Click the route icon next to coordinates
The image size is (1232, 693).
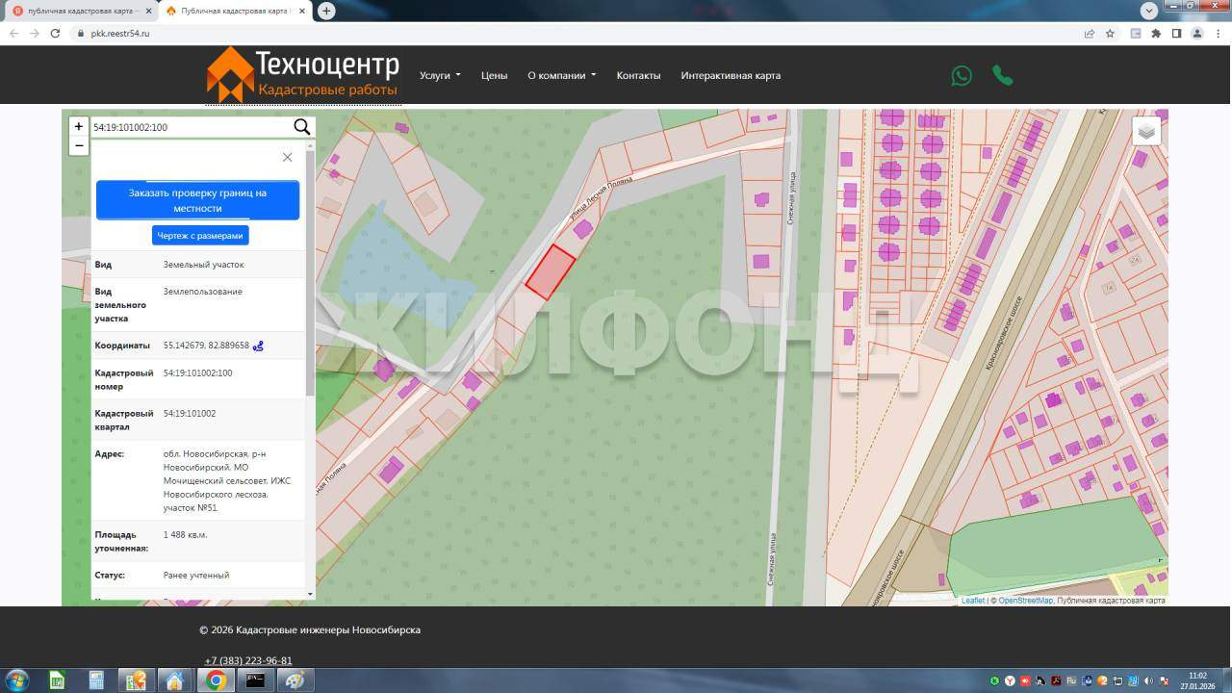pyautogui.click(x=258, y=346)
